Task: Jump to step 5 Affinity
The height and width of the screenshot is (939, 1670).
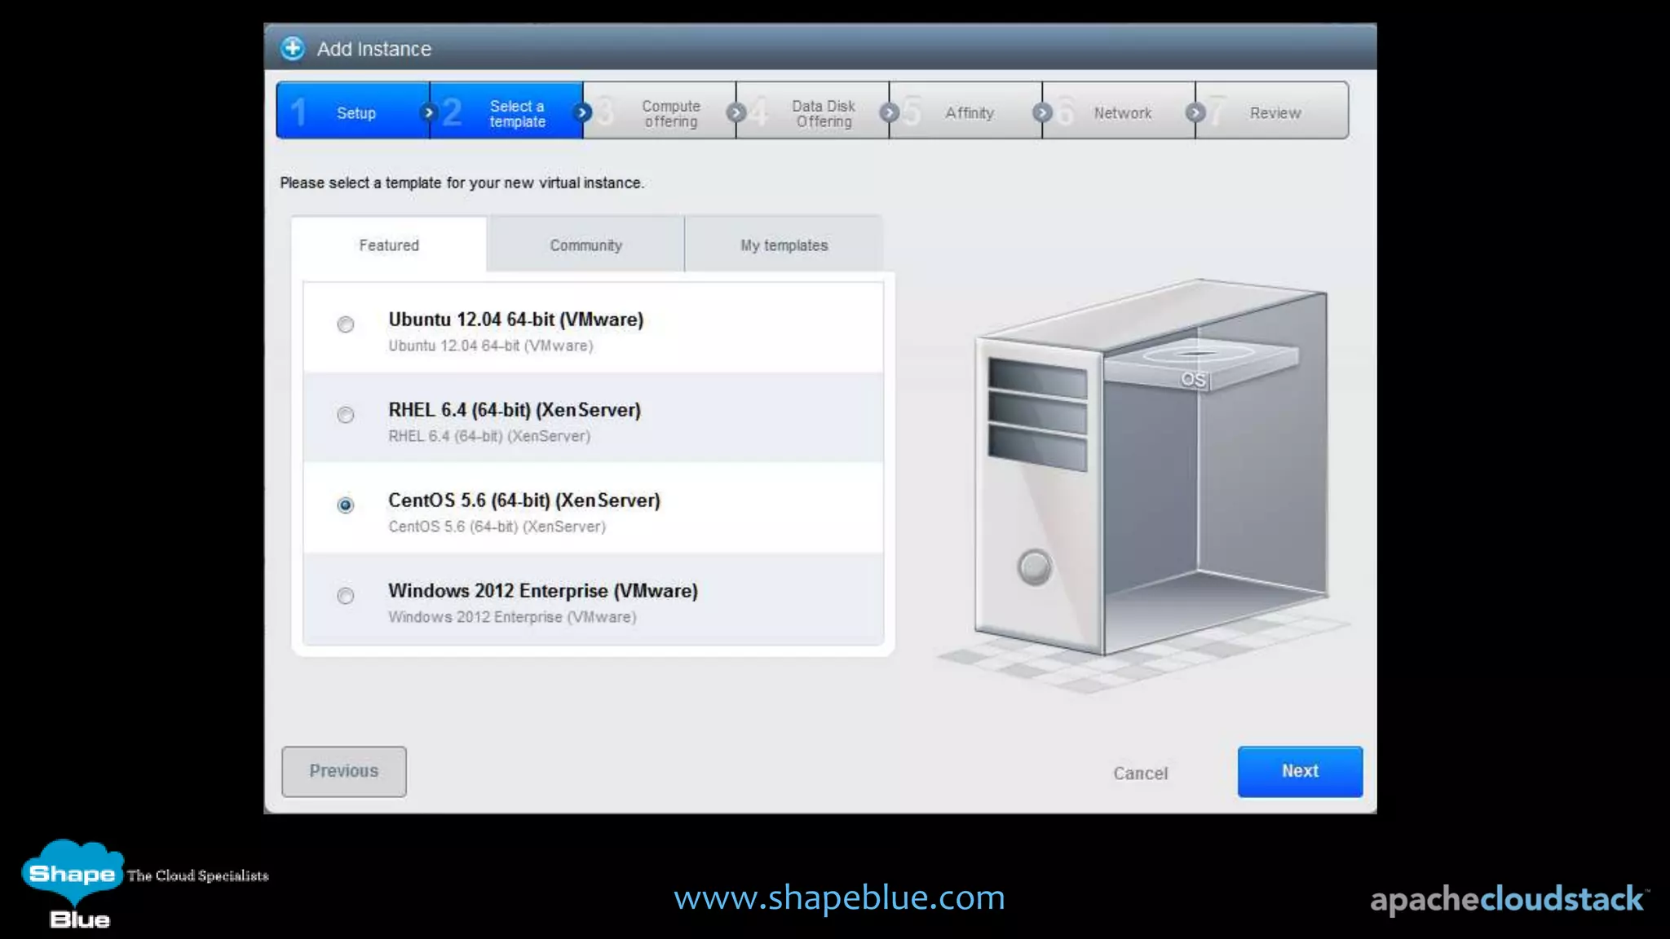Action: pos(966,111)
